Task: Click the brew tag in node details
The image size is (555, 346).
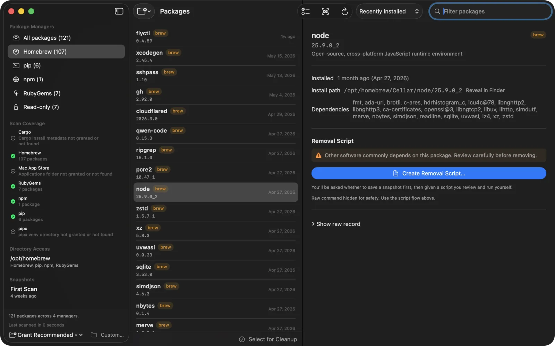Action: [538, 35]
